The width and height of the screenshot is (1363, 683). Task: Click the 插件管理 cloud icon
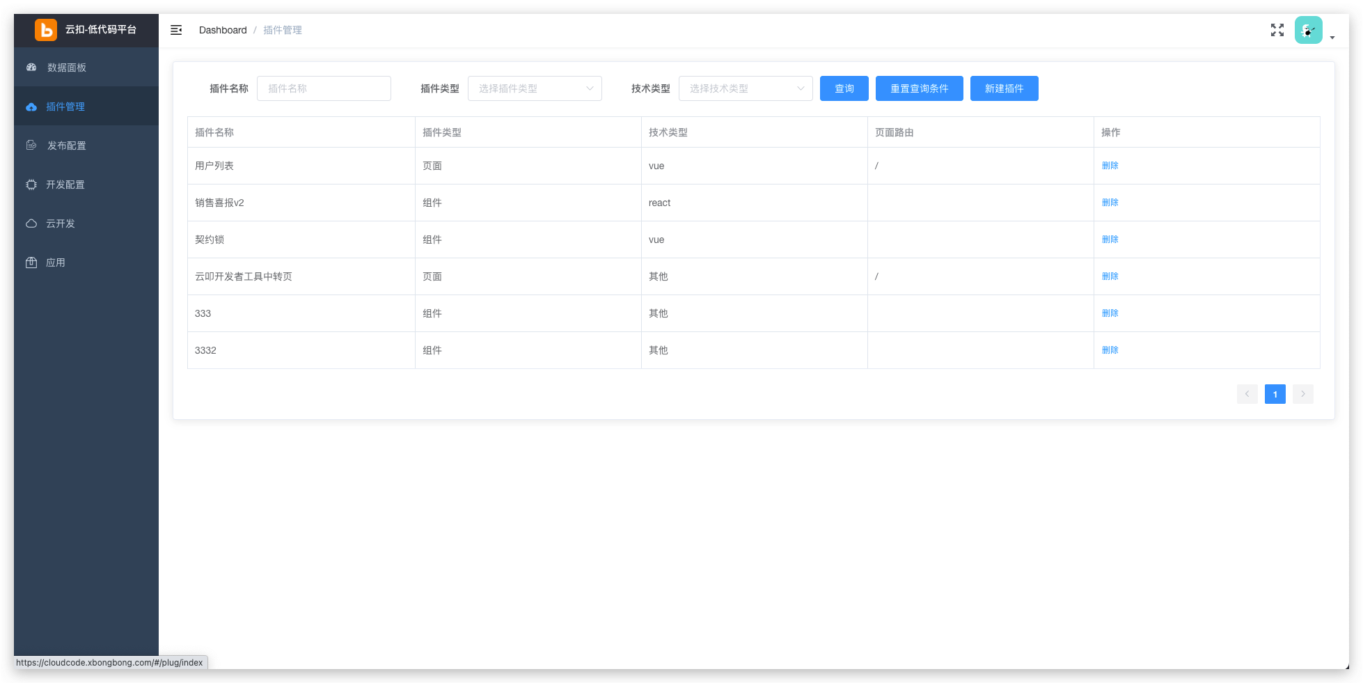tap(31, 107)
